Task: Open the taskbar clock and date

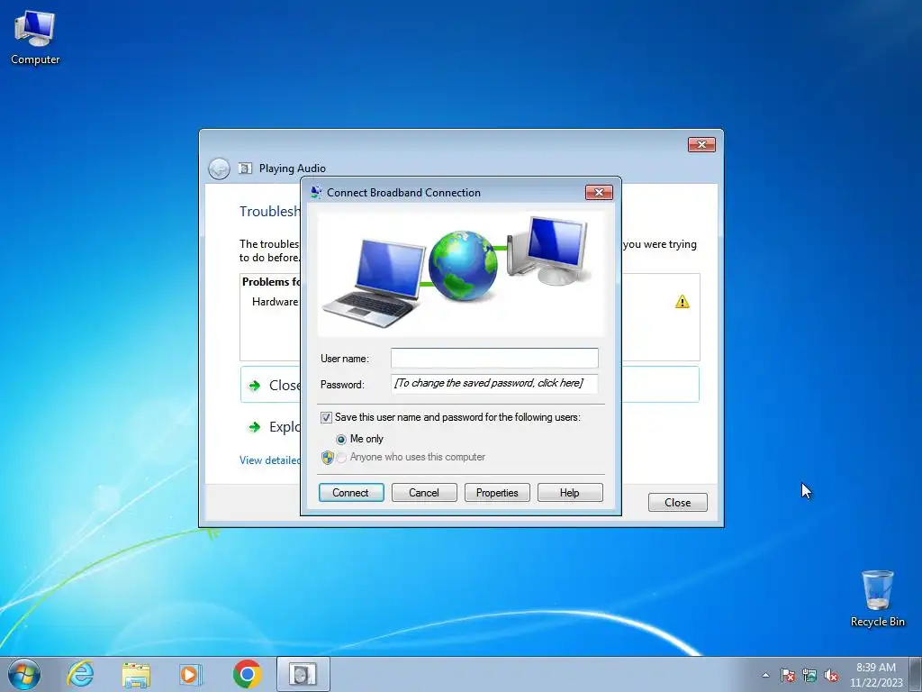Action: [x=875, y=675]
